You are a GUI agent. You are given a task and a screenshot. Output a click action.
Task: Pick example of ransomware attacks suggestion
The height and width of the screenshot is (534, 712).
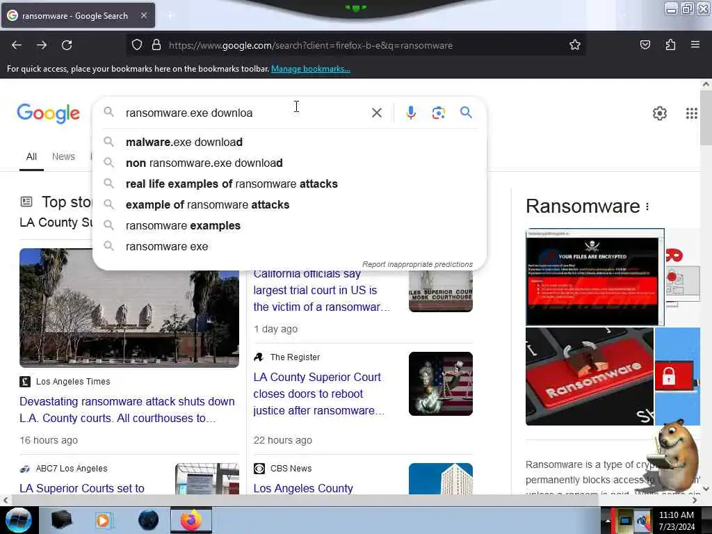coord(289,205)
